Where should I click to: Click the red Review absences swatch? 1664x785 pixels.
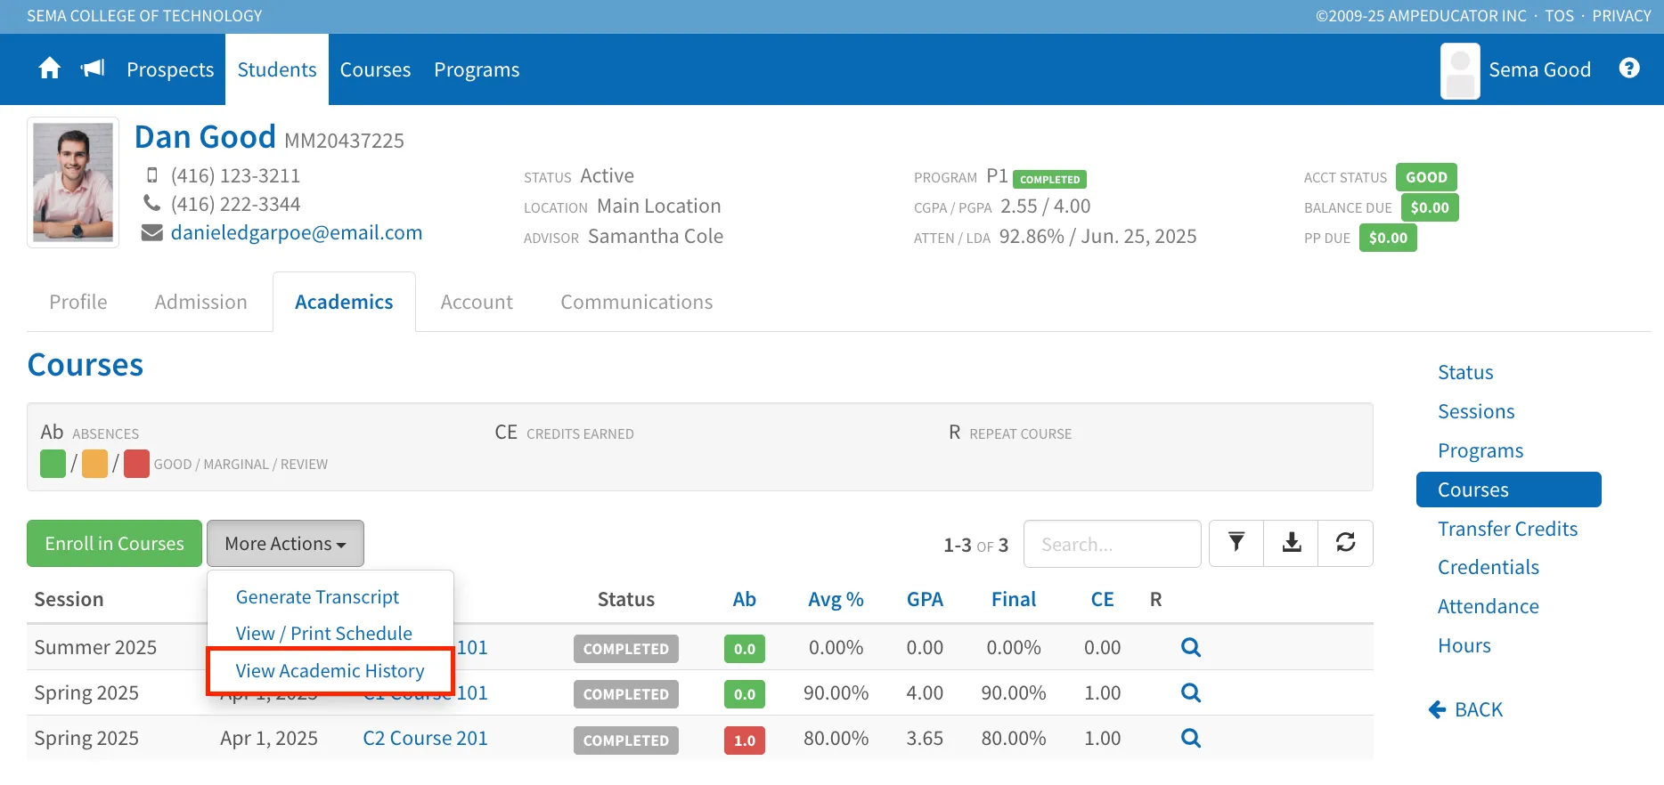pos(136,464)
